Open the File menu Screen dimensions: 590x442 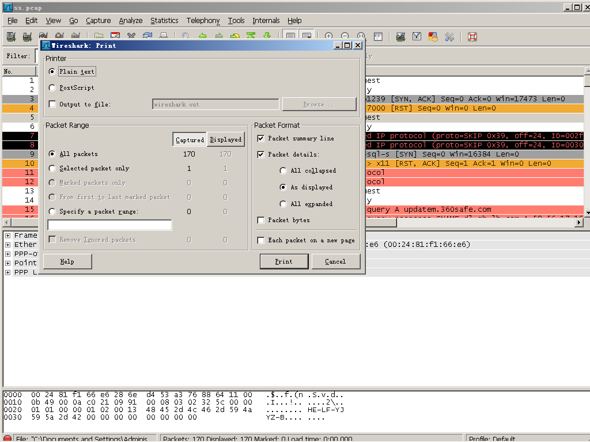coord(13,20)
